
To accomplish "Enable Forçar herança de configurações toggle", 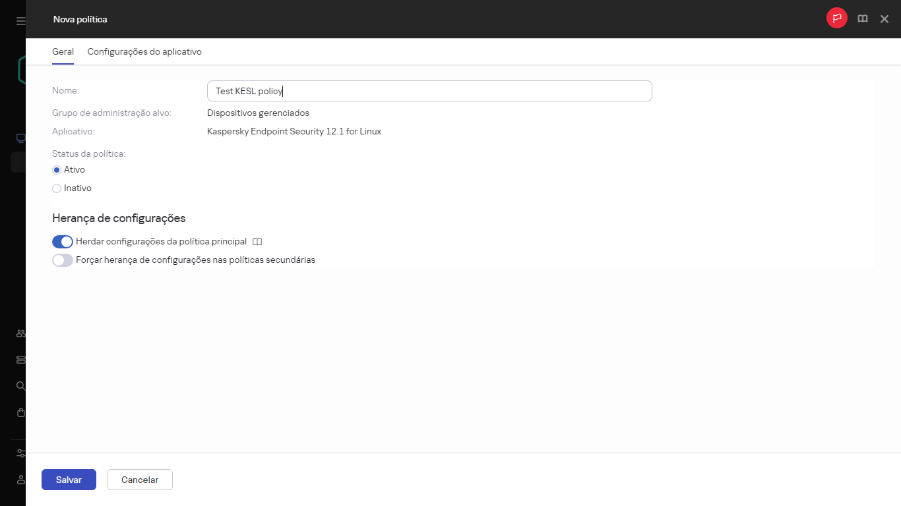I will coord(63,260).
